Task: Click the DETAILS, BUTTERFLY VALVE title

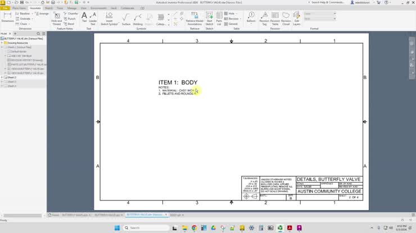Action: (329, 179)
